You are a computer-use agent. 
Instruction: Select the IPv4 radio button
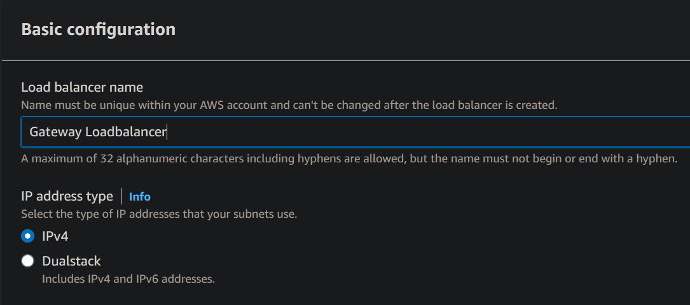point(27,236)
